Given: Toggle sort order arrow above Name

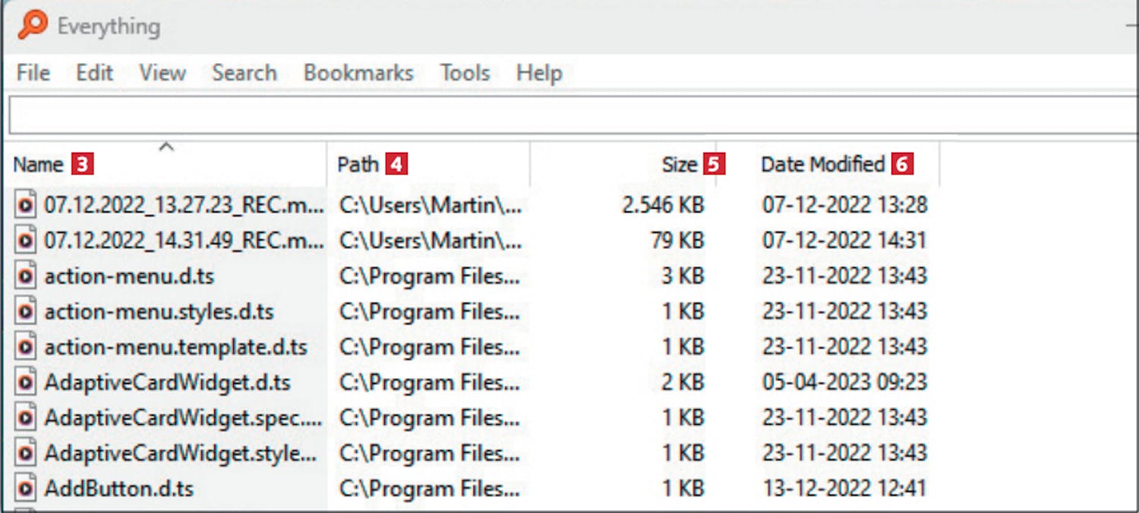Looking at the screenshot, I should pos(166,147).
